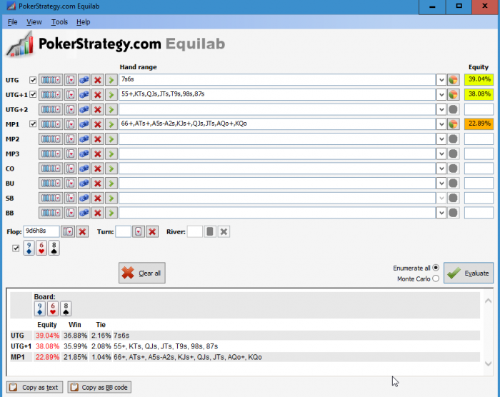Open the Tools menu
Screen dimensions: 500x397
(x=59, y=22)
